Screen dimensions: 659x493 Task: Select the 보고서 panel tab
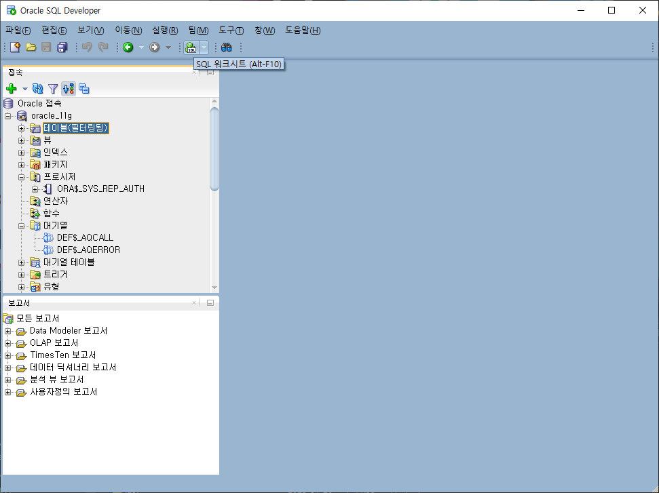pos(19,302)
